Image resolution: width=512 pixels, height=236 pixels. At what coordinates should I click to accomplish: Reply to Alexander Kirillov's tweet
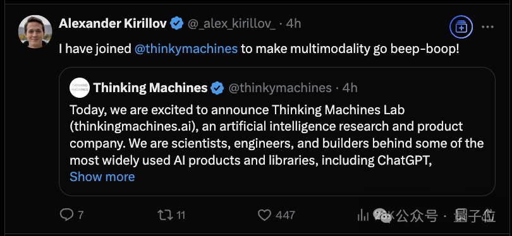[x=68, y=215]
